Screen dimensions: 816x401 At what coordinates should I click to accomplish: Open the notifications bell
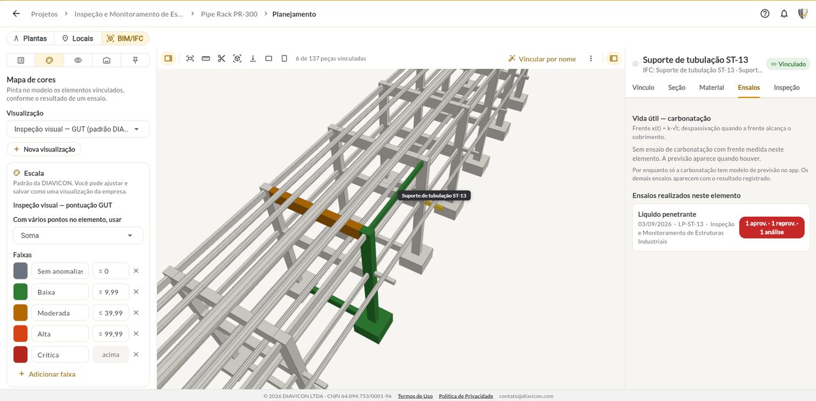coord(784,13)
